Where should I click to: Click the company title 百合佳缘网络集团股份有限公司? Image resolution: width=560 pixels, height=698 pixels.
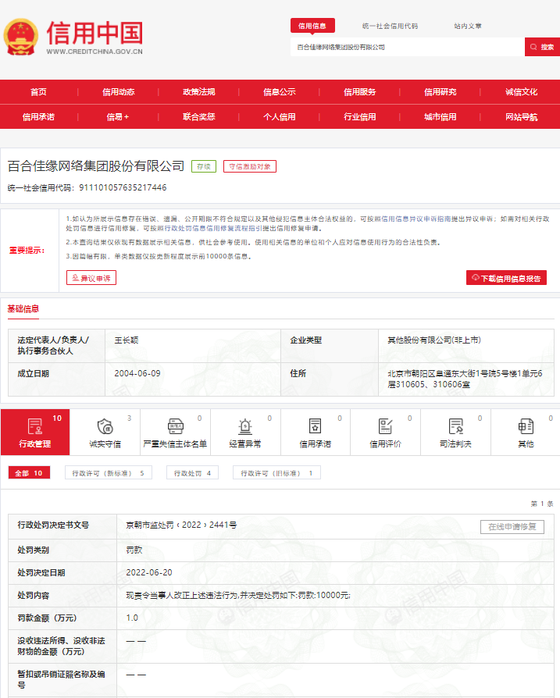point(96,166)
